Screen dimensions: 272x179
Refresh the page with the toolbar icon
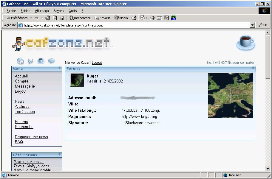55,18
